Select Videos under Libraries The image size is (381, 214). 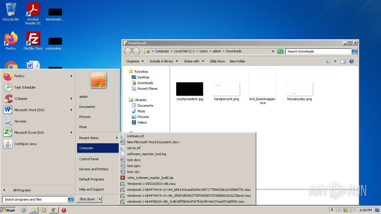[x=139, y=122]
